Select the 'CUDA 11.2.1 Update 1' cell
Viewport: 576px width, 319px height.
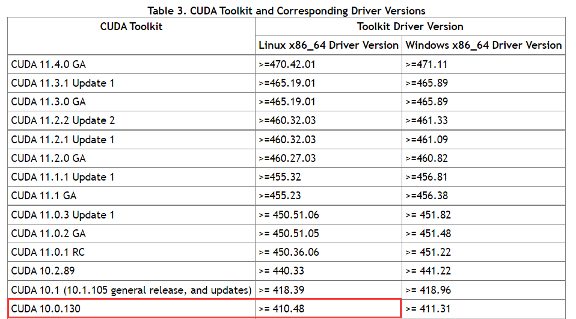[131, 140]
